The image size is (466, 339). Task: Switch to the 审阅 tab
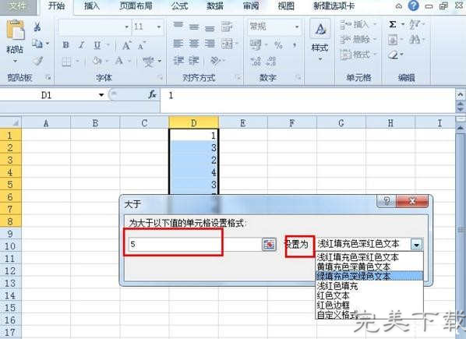click(251, 6)
